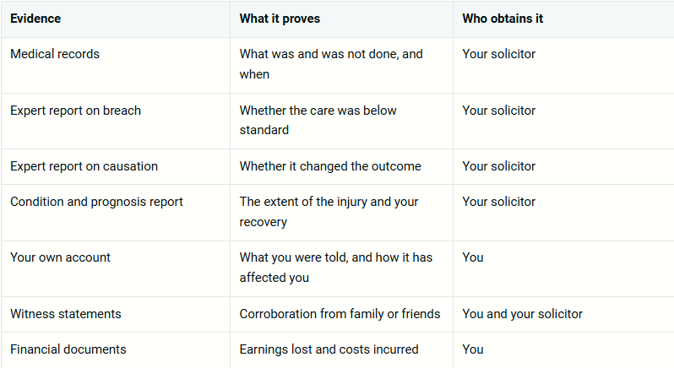Click the 'What it proves' column header

[341, 19]
